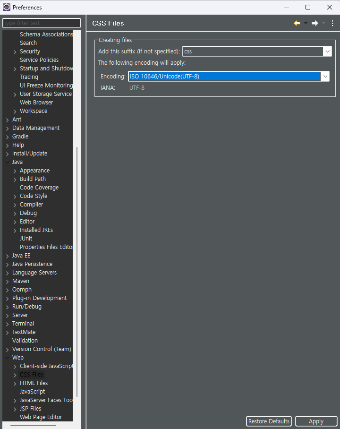Expand the Plug-in Development category
The height and width of the screenshot is (429, 340).
point(8,298)
